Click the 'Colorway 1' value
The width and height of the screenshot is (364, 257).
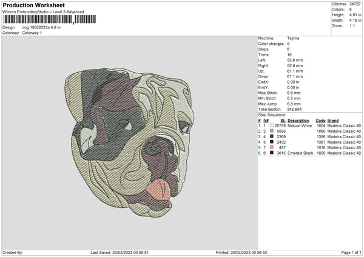32,33
